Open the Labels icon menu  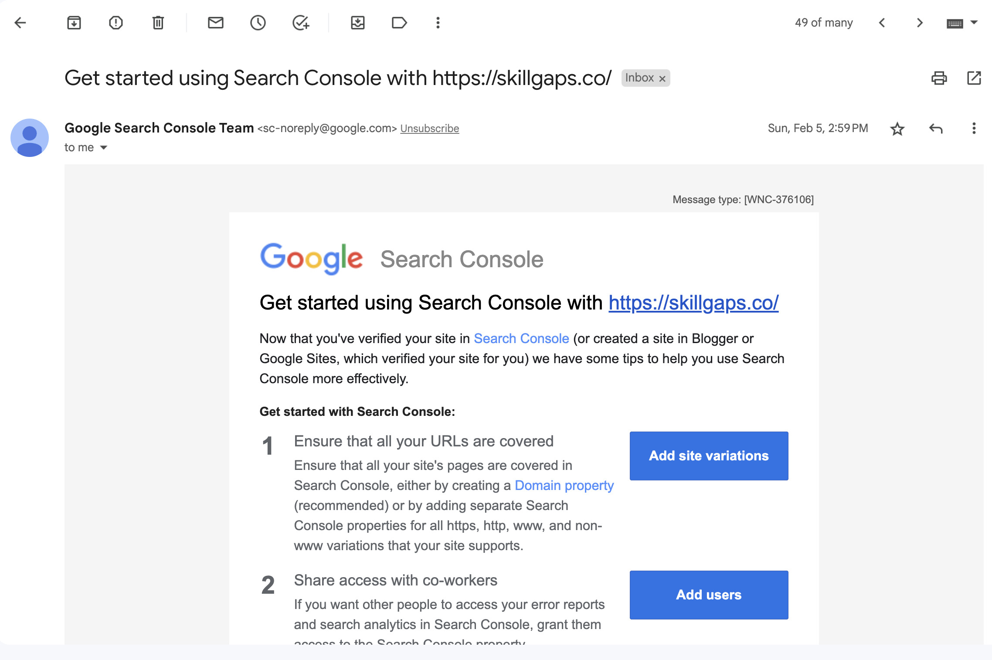(399, 23)
